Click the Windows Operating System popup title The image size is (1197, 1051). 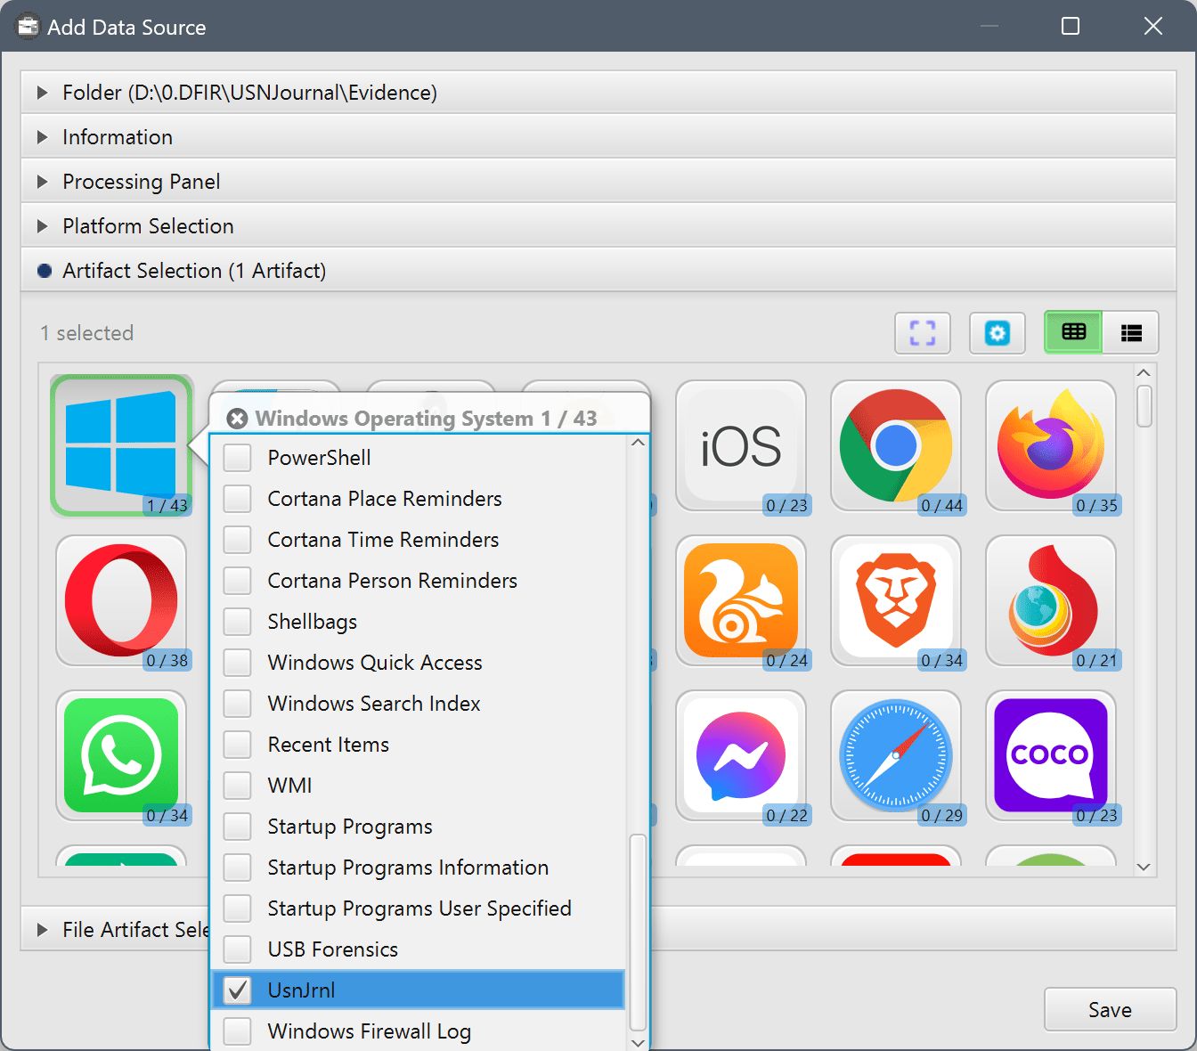pos(426,419)
